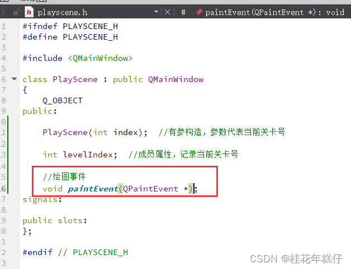Open the playscene.h file dropdown
Viewport: 351px width, 269px height.
click(156, 12)
